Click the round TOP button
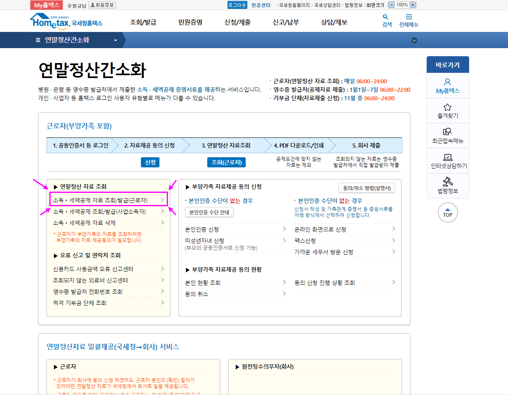 448,212
